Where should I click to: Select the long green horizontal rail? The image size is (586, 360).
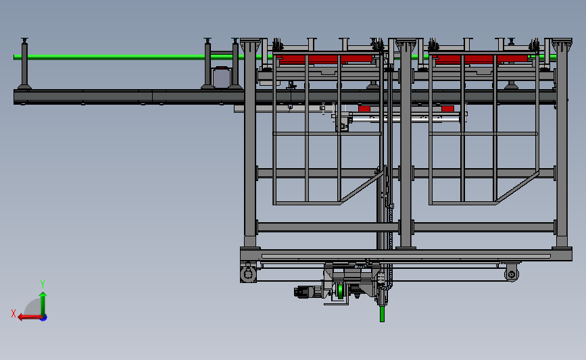pyautogui.click(x=129, y=57)
